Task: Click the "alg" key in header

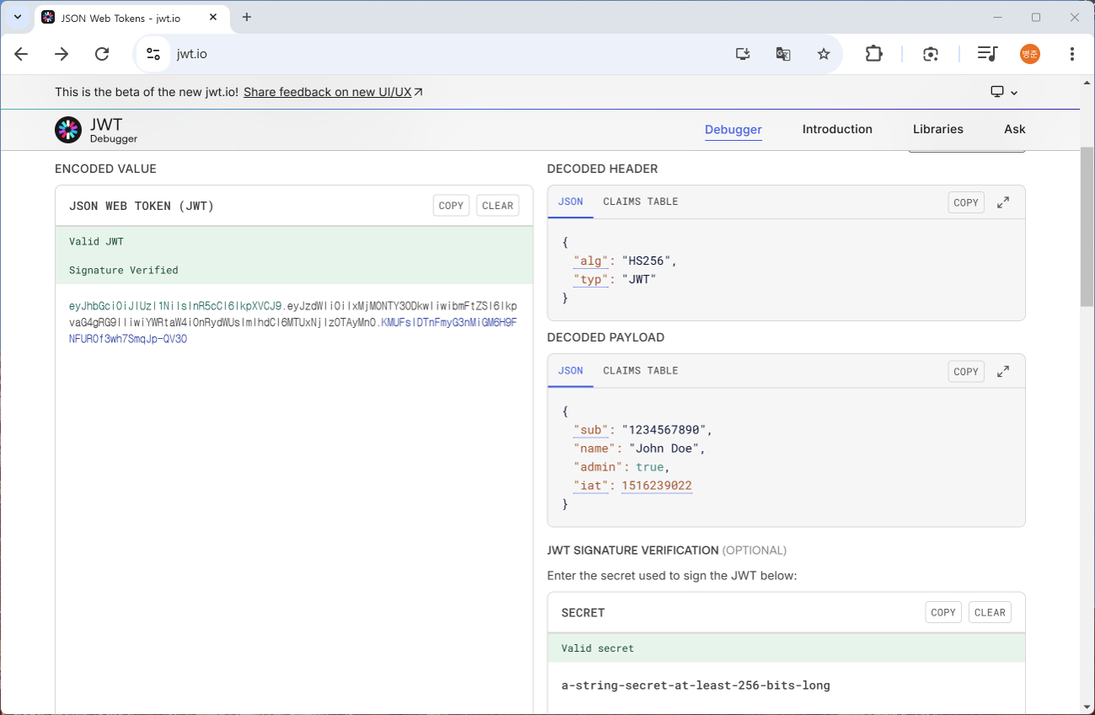Action: click(x=591, y=261)
